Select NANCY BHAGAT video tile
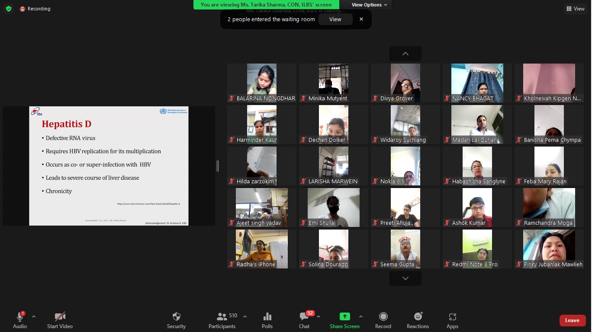 (477, 83)
